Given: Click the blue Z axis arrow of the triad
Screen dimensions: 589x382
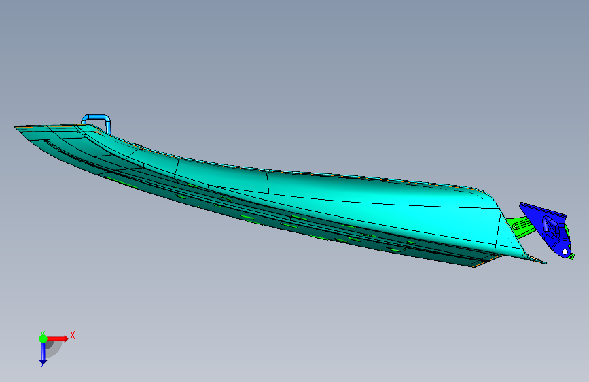Looking at the screenshot, I should coord(43,354).
